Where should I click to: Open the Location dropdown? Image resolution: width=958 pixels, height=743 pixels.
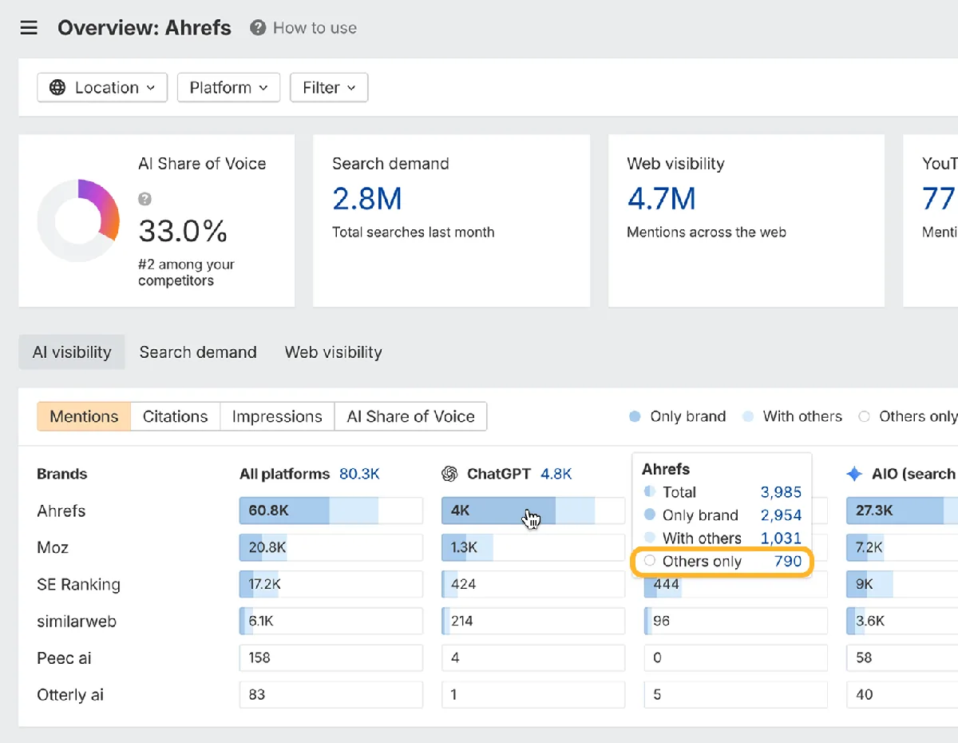pos(102,88)
